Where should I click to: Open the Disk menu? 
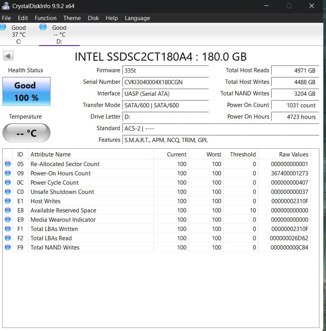point(93,18)
